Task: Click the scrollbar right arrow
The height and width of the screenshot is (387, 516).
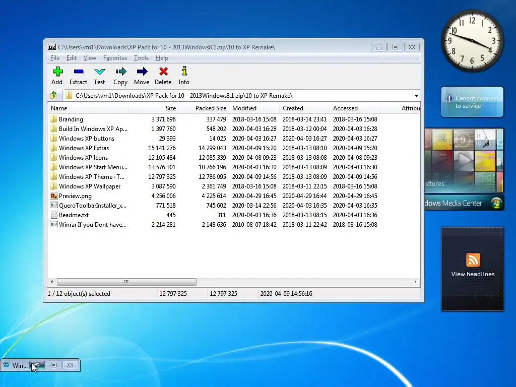Action: tap(415, 282)
